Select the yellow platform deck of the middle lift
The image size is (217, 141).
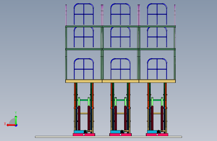pyautogui.click(x=120, y=81)
